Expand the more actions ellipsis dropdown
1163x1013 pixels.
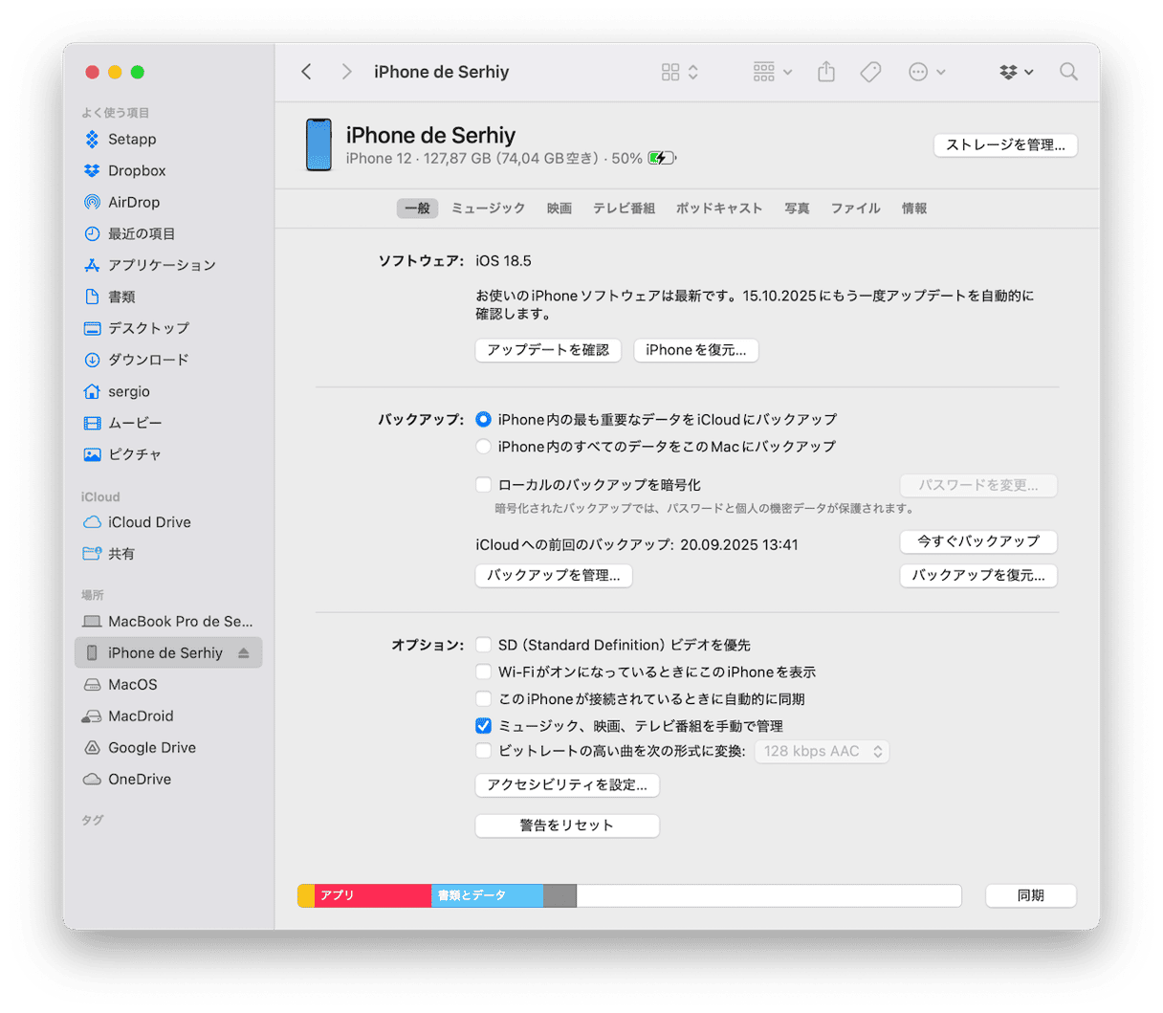click(x=926, y=72)
